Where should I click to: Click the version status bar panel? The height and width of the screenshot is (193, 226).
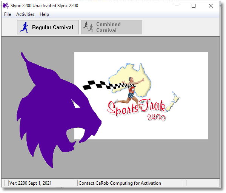tap(41, 183)
